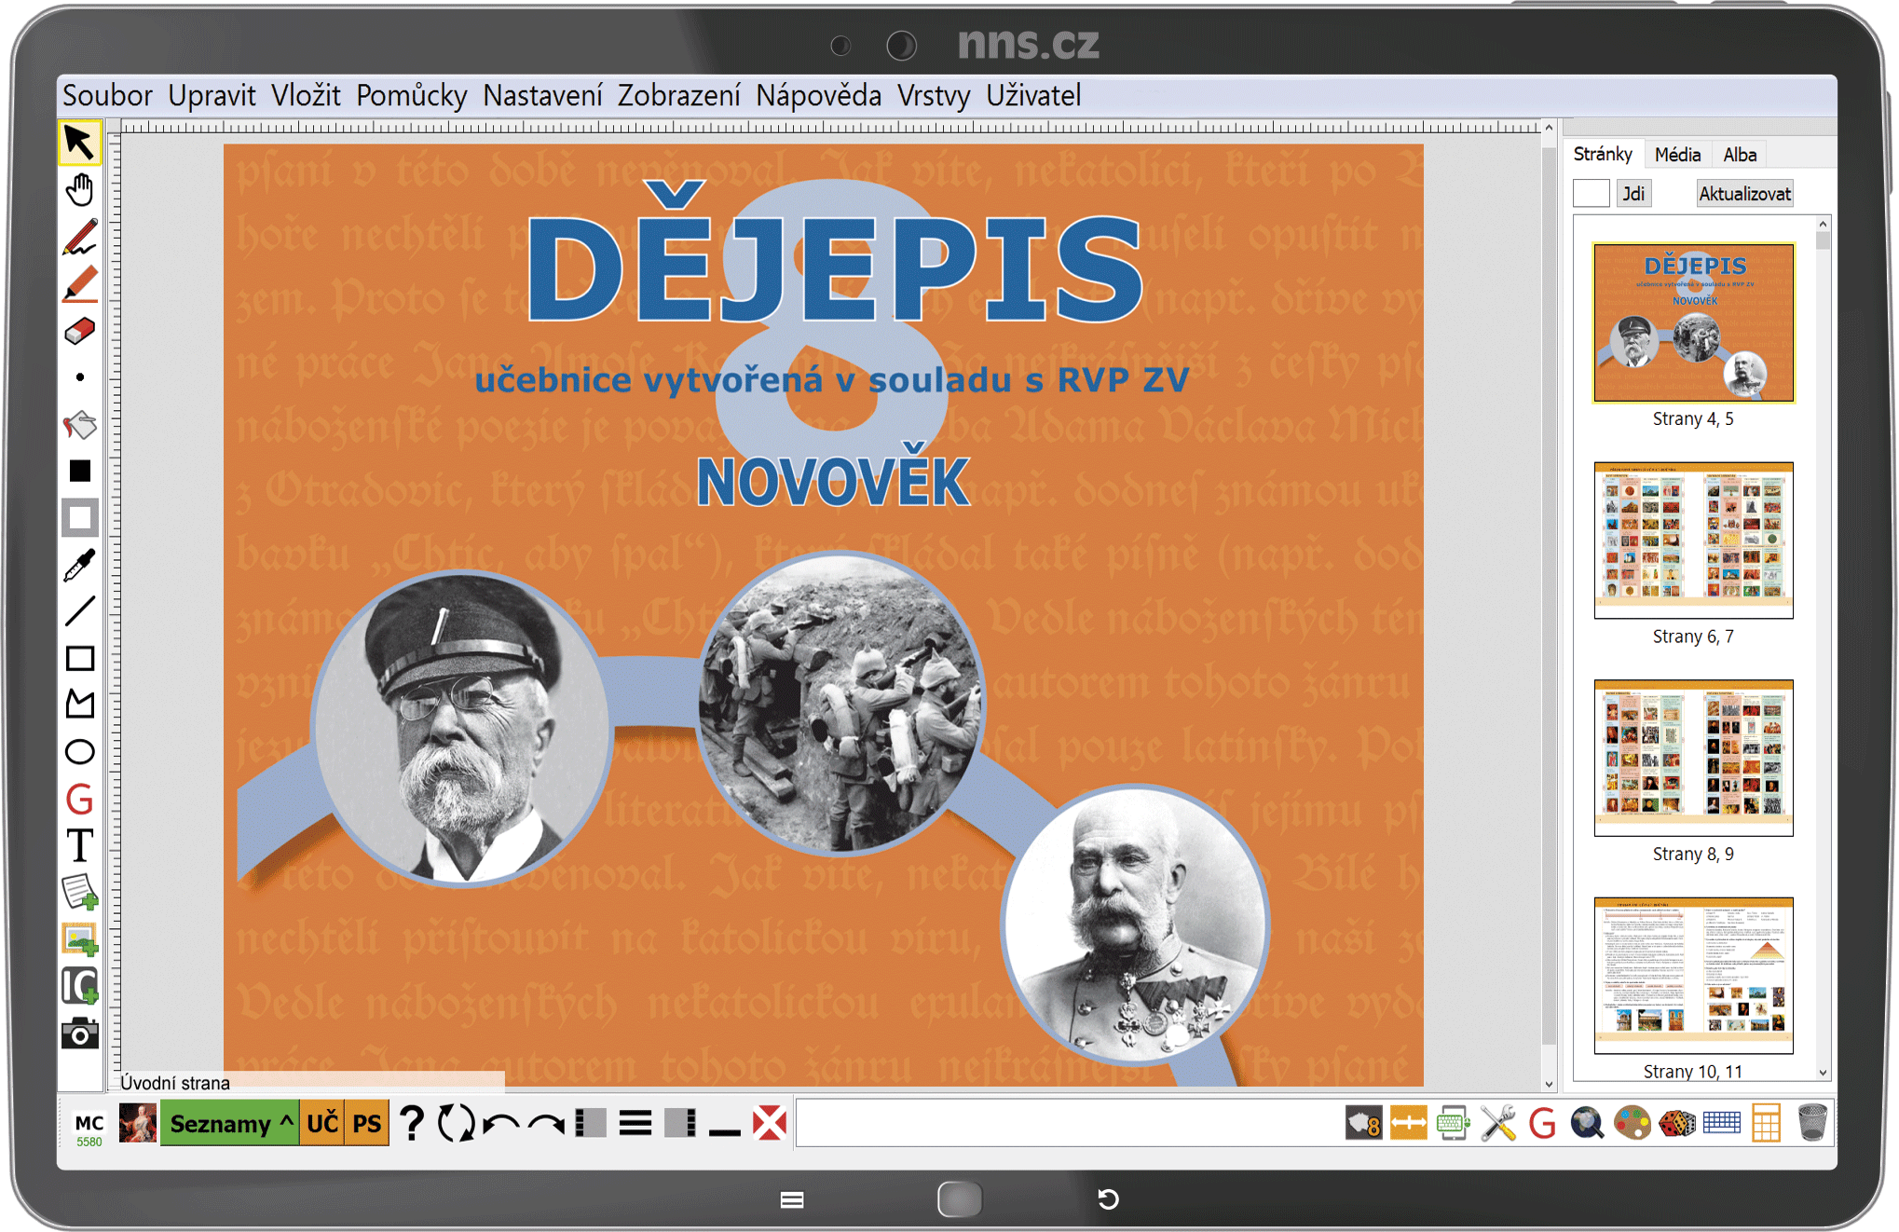Toggle the UČ textbook button
Screen dimensions: 1899x1232
(x=322, y=1124)
